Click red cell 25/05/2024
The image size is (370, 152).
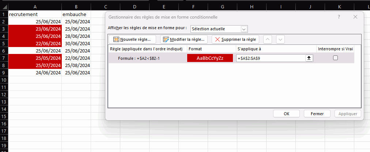(35, 58)
